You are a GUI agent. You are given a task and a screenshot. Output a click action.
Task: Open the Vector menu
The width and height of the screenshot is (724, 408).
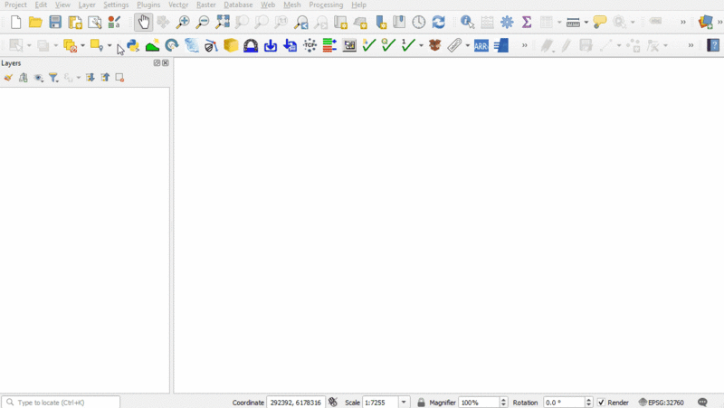click(x=178, y=5)
